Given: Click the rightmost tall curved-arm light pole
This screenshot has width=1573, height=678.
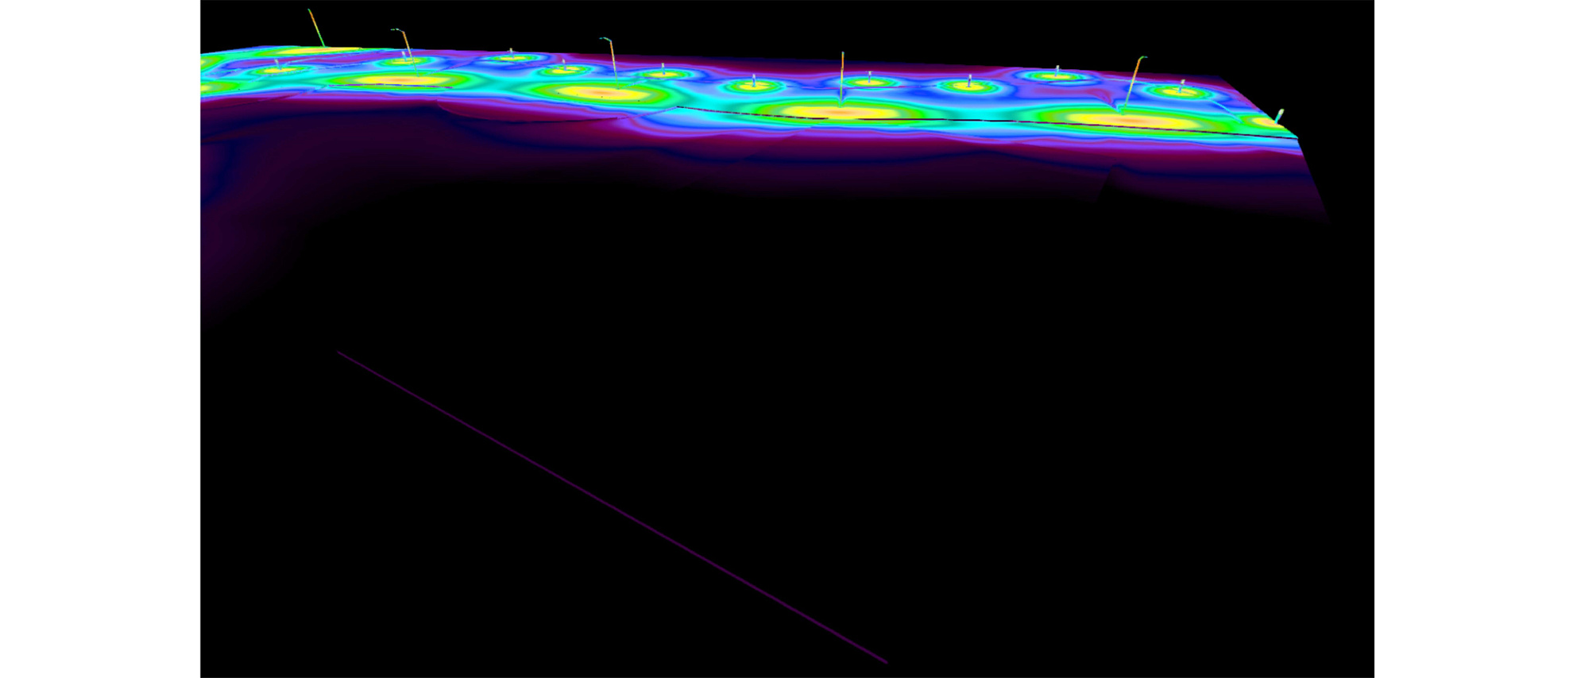Looking at the screenshot, I should pos(1134,81).
